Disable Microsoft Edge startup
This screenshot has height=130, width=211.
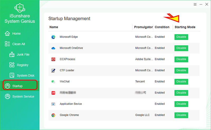pyautogui.click(x=181, y=37)
